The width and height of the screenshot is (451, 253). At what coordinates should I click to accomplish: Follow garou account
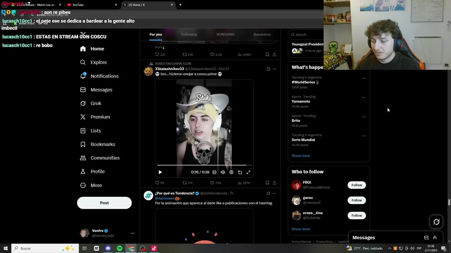(x=357, y=200)
